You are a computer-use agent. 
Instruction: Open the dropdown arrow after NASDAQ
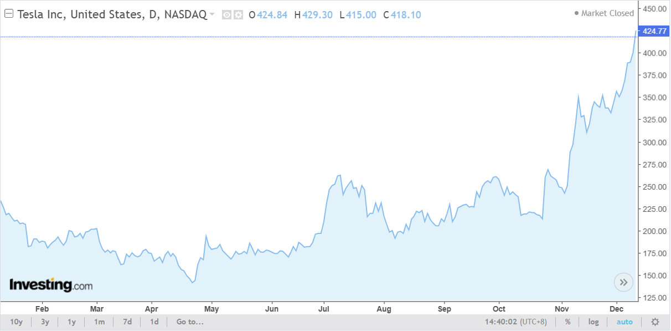(x=212, y=15)
